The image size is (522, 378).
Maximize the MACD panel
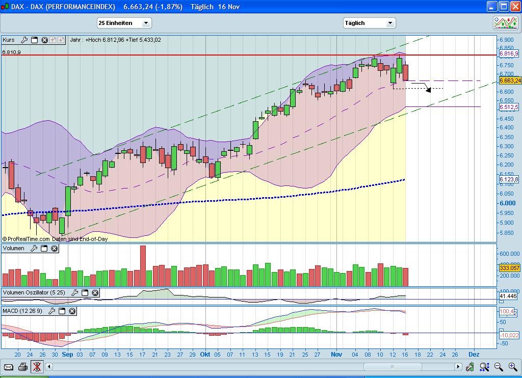62,311
